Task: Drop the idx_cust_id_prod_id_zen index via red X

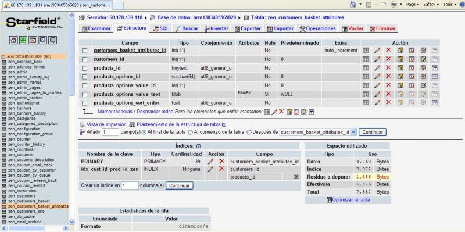Action: pyautogui.click(x=221, y=169)
